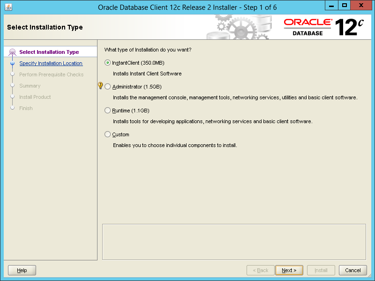Maximize the installer window
The width and height of the screenshot is (375, 281).
tap(345, 6)
